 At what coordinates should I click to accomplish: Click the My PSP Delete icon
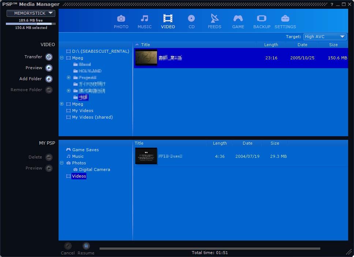pos(49,157)
